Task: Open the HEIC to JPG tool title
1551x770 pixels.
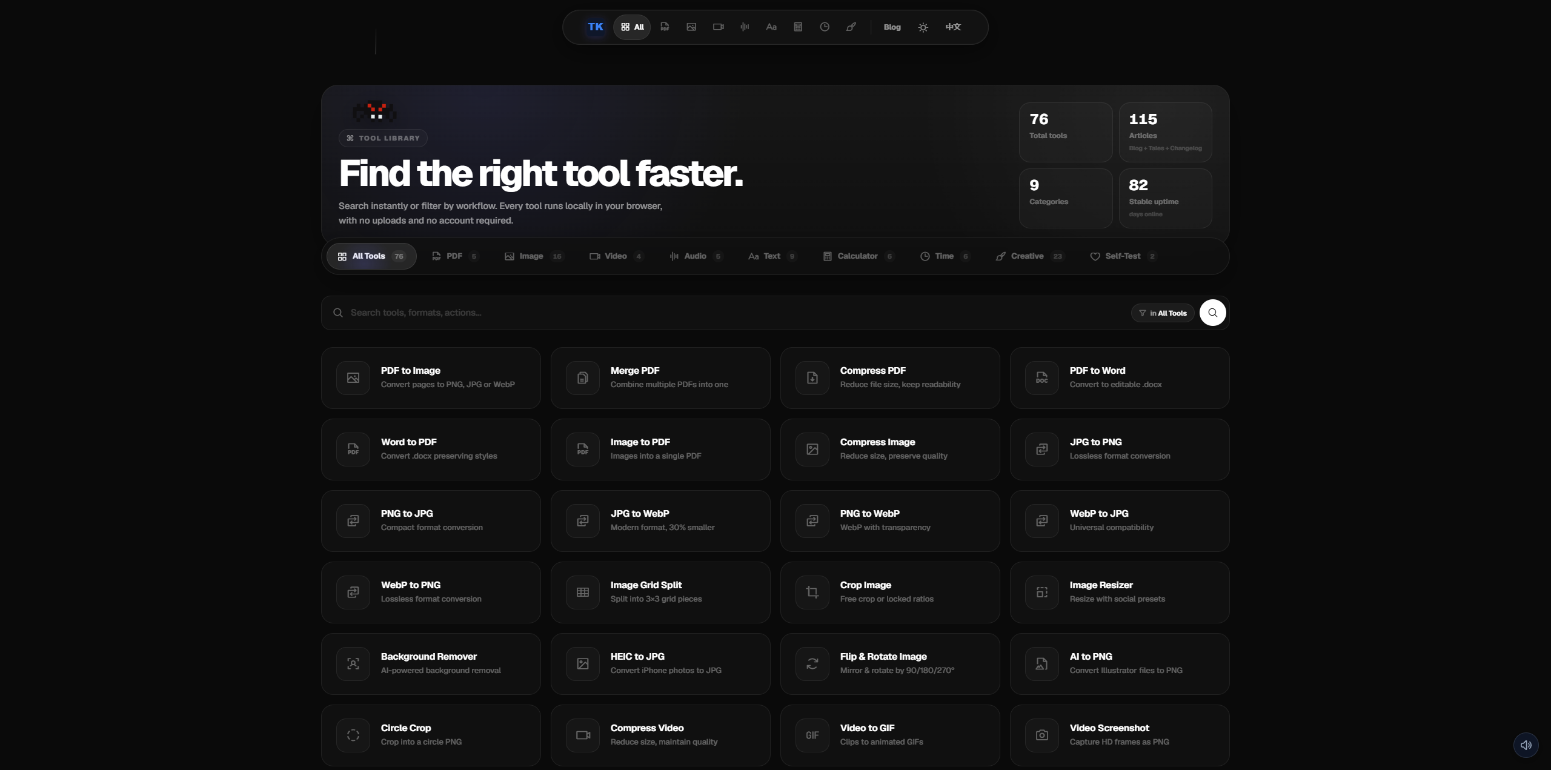Action: pyautogui.click(x=637, y=657)
